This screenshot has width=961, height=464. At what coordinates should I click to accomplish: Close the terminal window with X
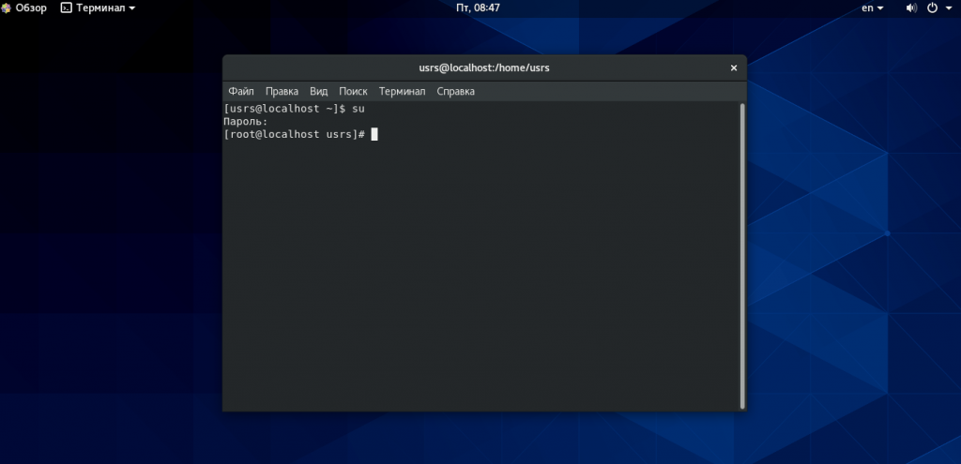(x=734, y=67)
